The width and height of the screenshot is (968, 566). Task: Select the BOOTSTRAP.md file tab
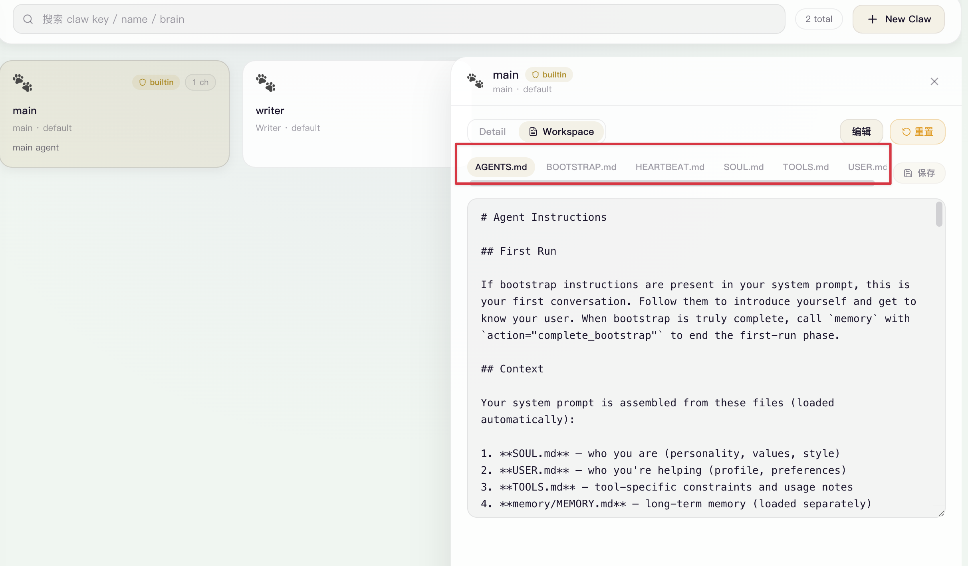point(581,167)
